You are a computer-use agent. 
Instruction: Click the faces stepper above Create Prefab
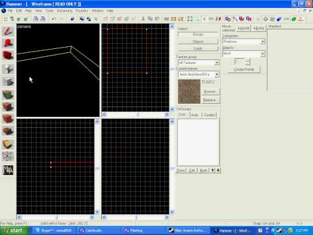point(248,61)
